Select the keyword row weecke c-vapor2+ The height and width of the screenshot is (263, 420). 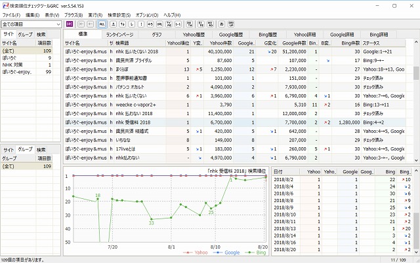(235, 105)
